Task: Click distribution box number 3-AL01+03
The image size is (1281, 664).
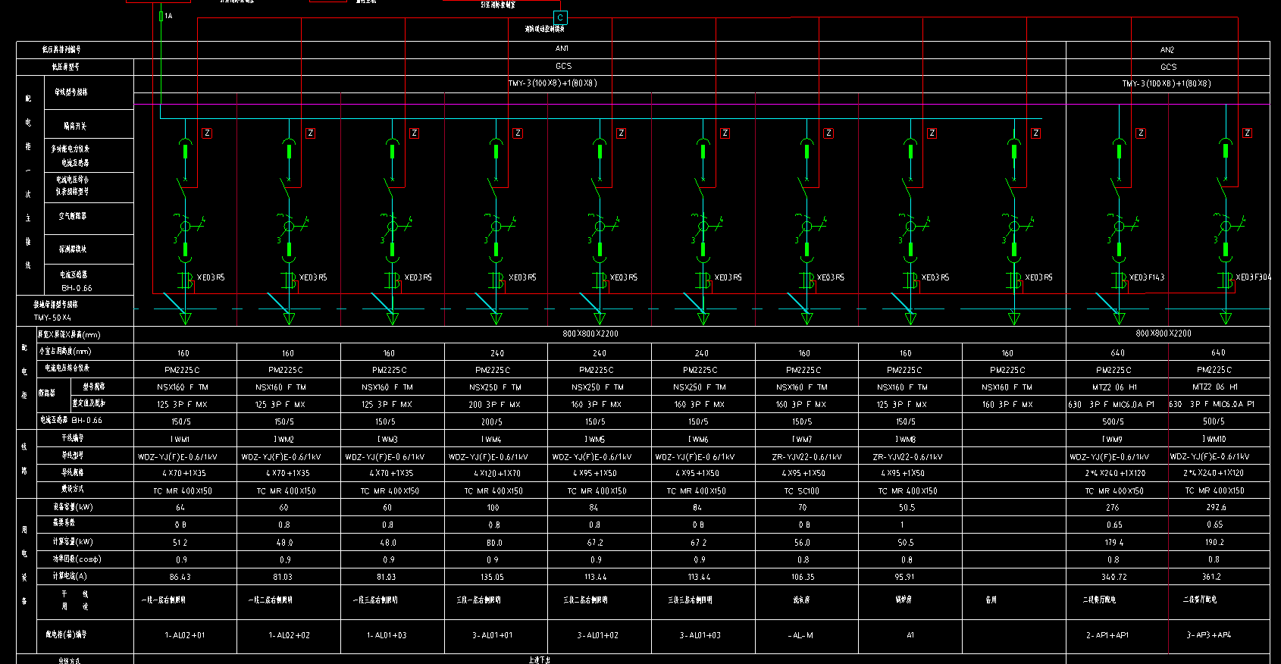Action: (x=700, y=635)
